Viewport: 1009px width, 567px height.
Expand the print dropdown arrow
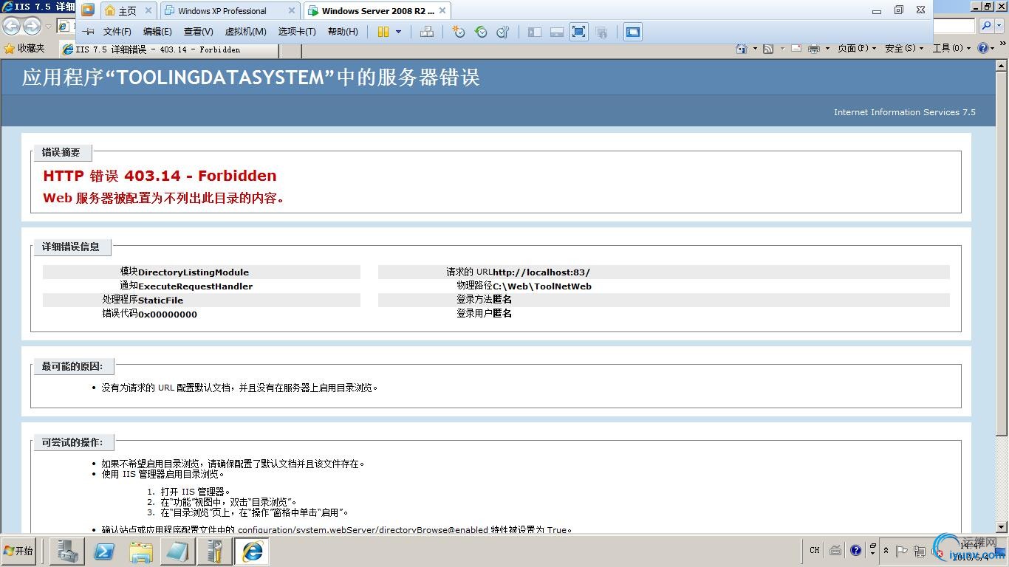point(827,49)
